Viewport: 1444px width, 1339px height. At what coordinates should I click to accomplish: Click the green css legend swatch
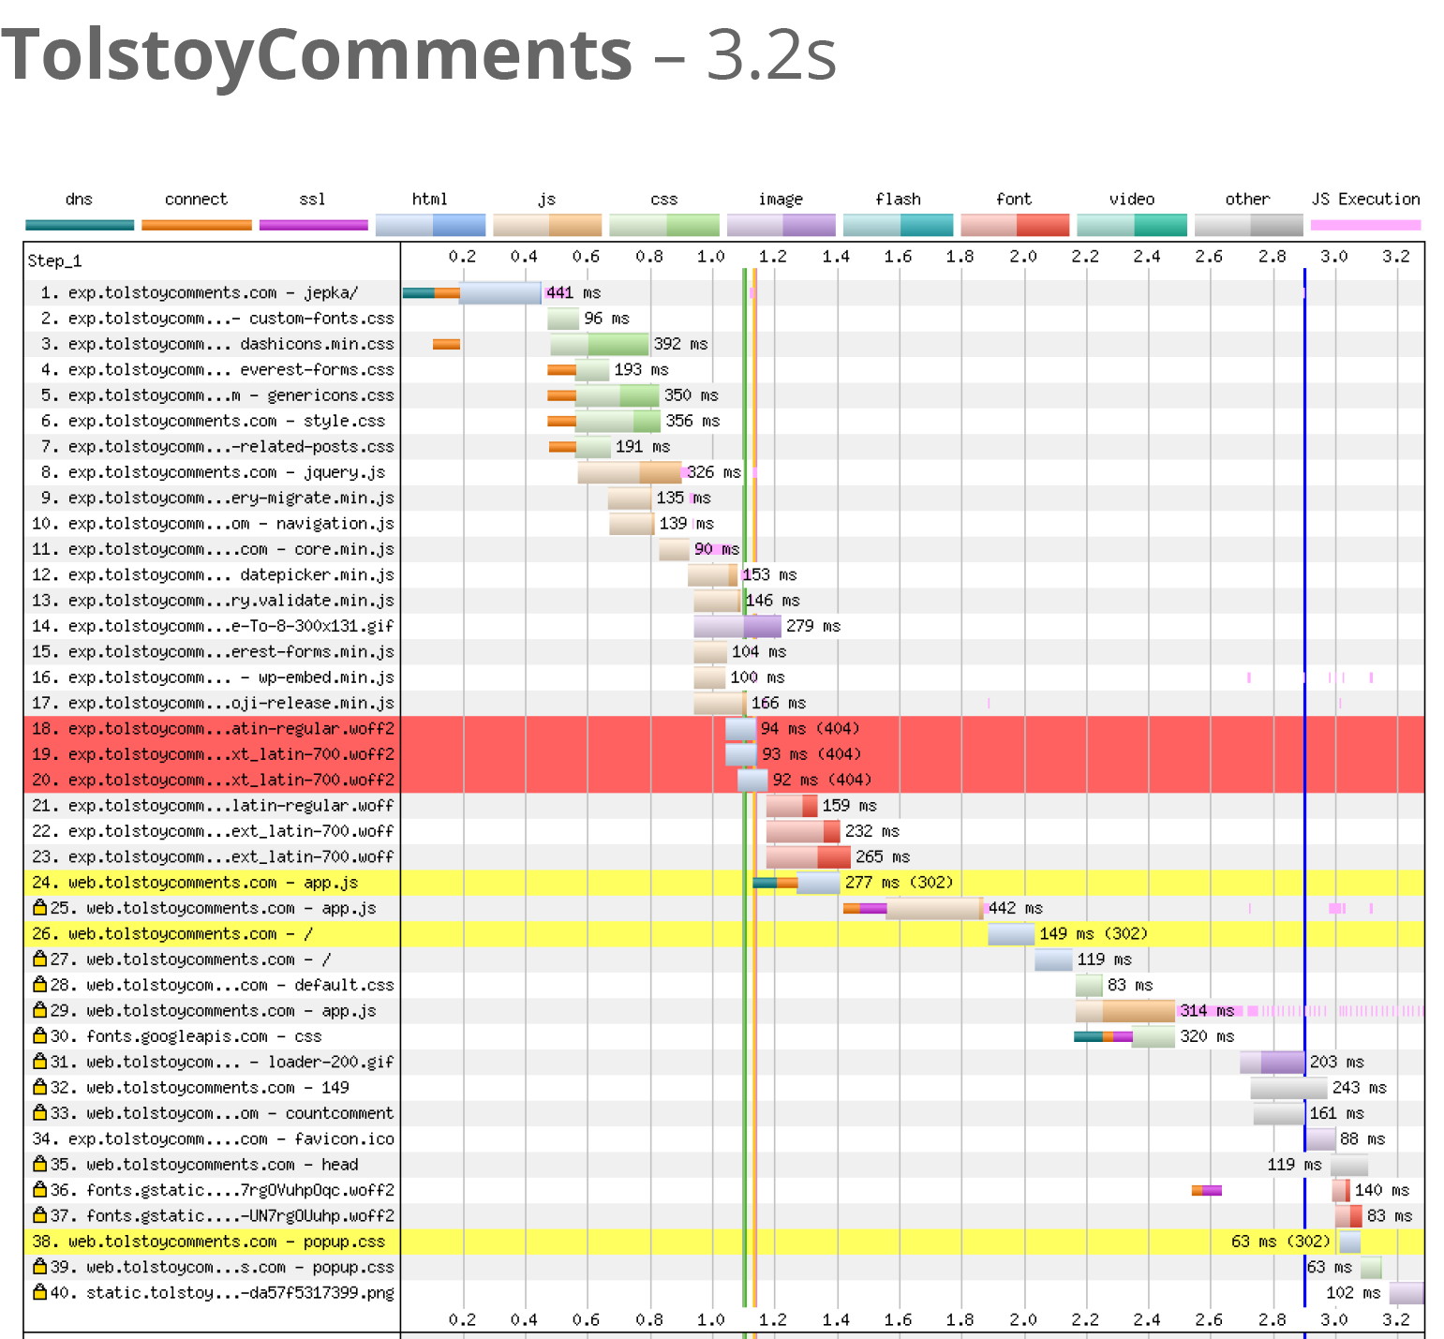tap(664, 225)
